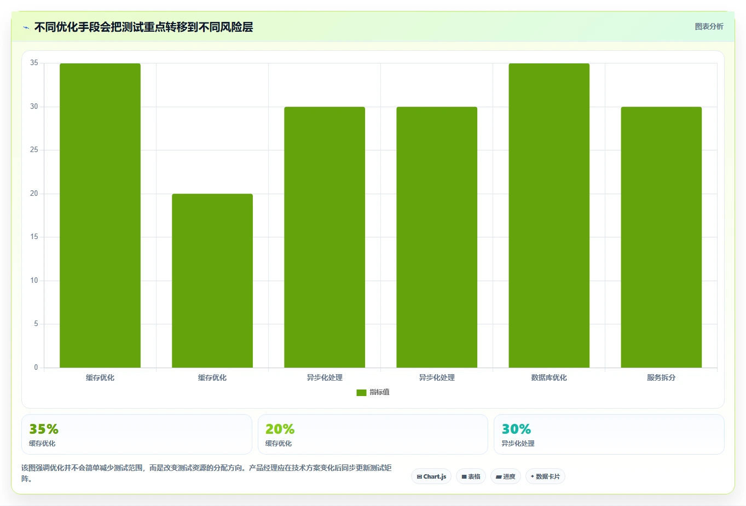Click the 服务拆分 x-axis label
The width and height of the screenshot is (746, 506).
[661, 377]
